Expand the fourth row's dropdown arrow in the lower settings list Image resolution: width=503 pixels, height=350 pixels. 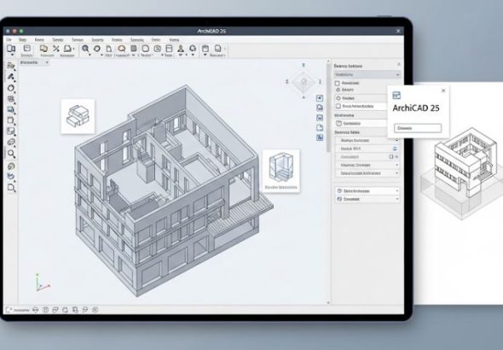point(396,165)
